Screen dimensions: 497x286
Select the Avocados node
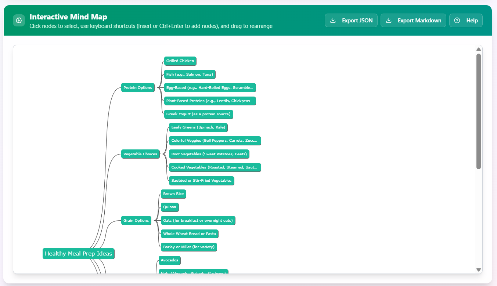[169, 260]
